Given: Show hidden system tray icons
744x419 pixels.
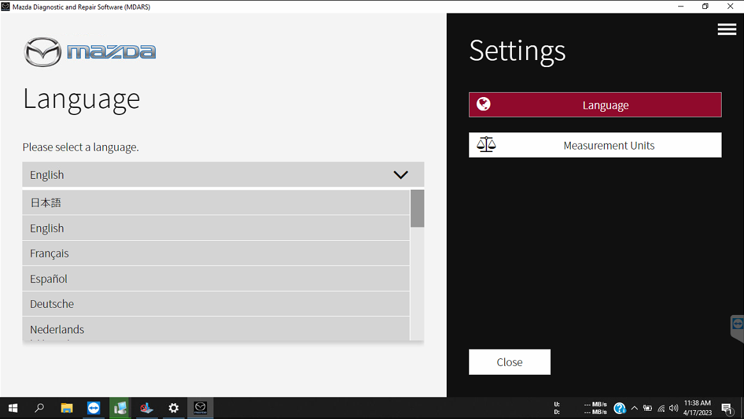Looking at the screenshot, I should [634, 408].
